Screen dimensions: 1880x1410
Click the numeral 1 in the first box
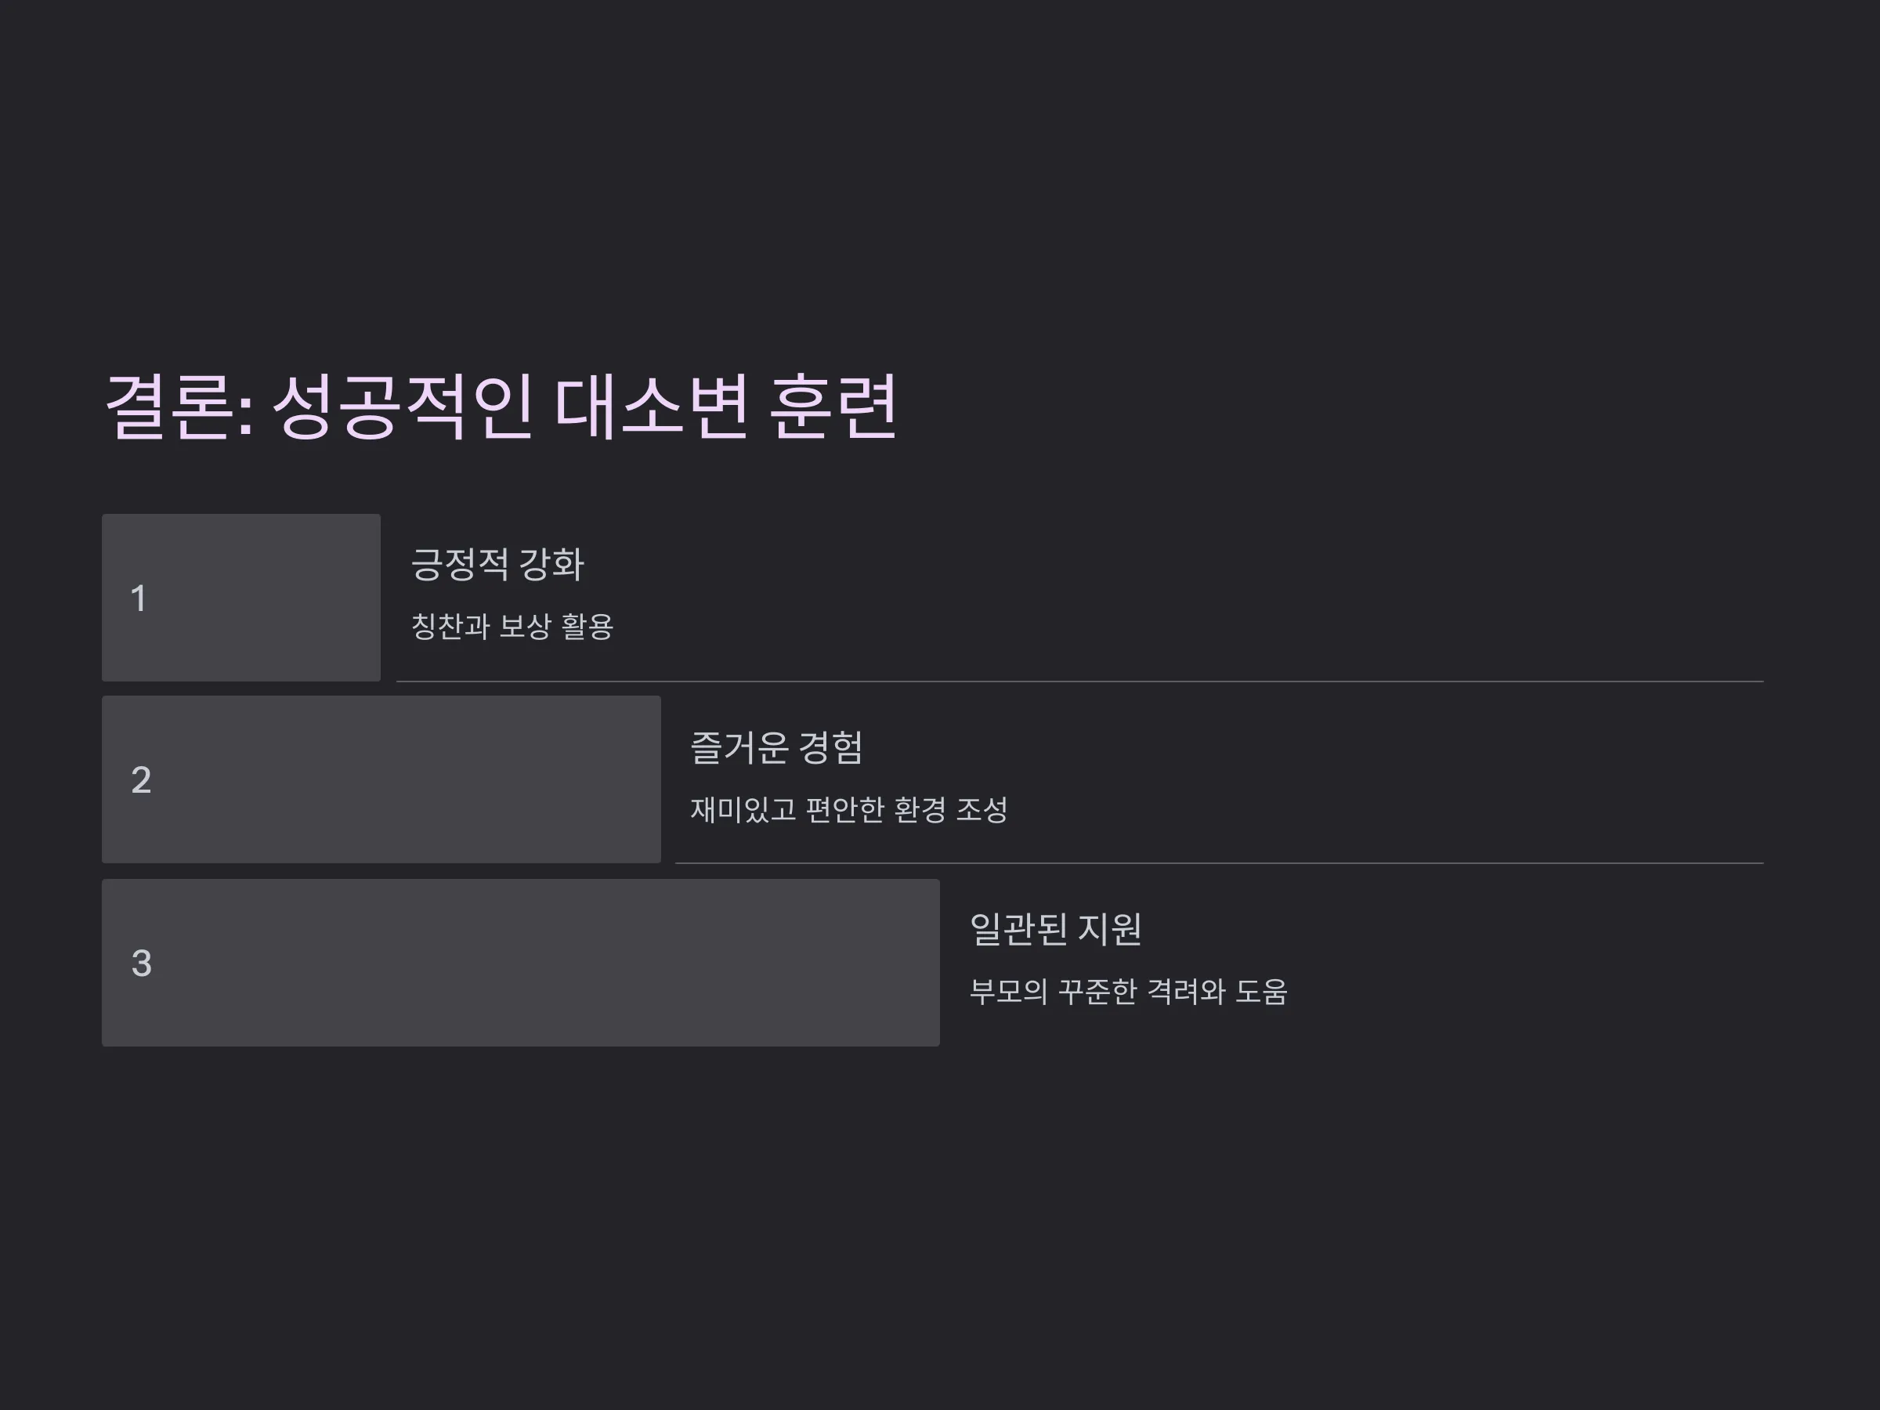pos(139,598)
